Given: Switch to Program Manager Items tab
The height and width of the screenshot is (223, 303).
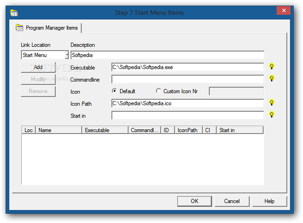Looking at the screenshot, I should [47, 28].
